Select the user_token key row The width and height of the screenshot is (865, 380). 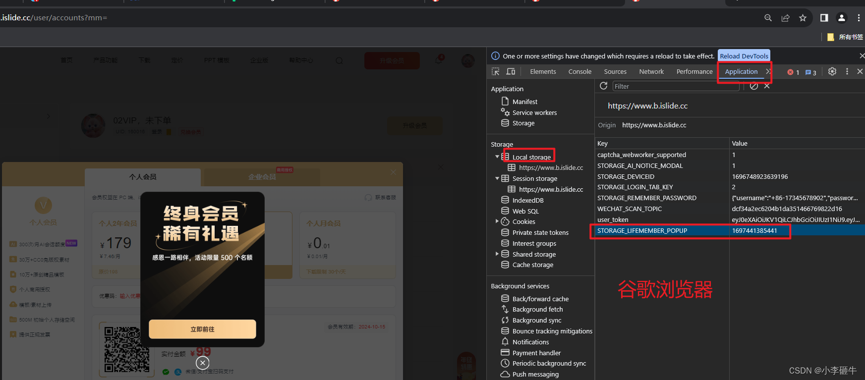(730, 219)
